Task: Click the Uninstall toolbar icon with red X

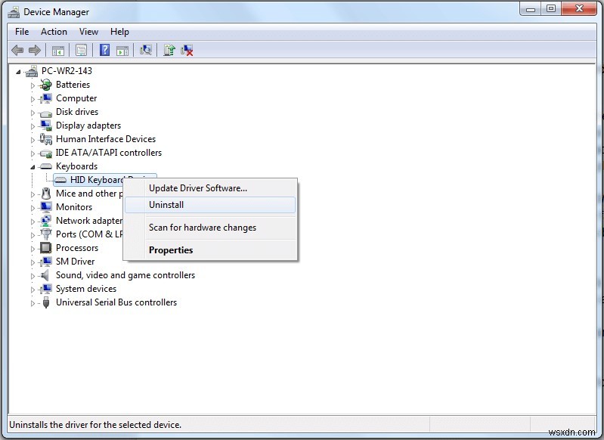Action: point(187,50)
